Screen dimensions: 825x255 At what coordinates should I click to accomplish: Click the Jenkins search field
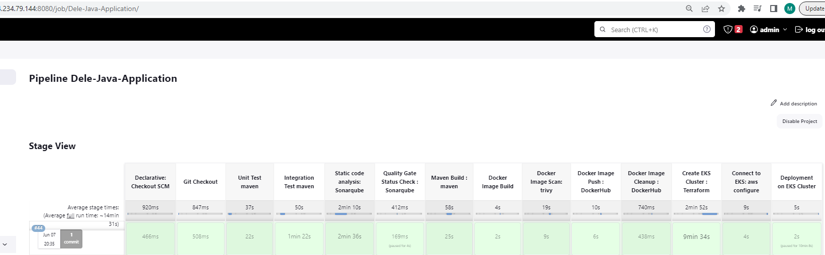654,30
